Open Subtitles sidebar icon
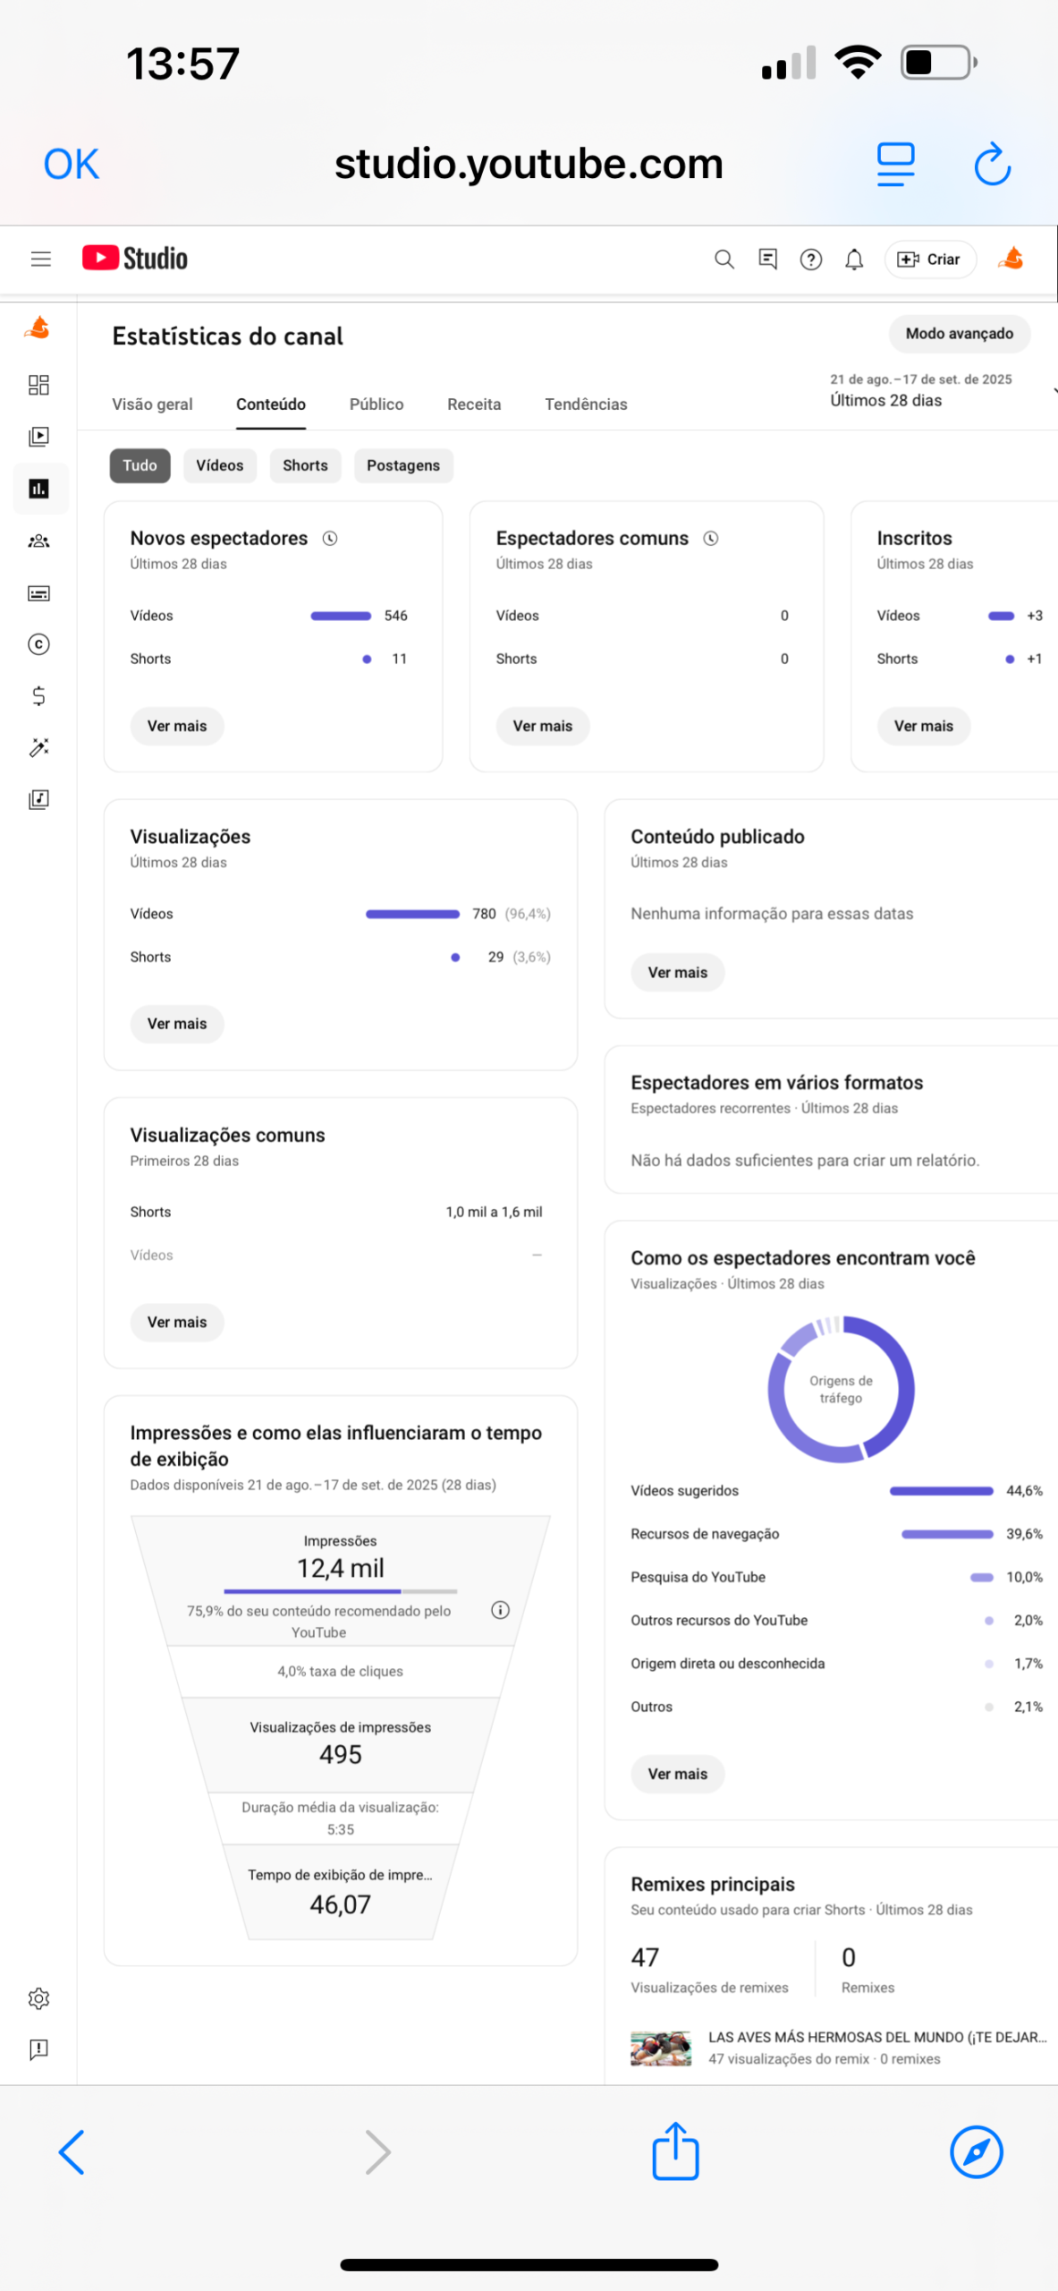Viewport: 1058px width, 2291px height. coord(38,592)
